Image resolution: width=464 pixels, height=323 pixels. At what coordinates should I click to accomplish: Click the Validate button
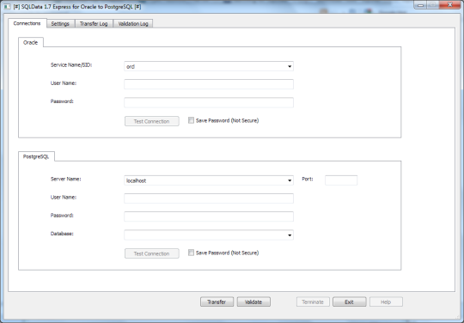click(253, 302)
